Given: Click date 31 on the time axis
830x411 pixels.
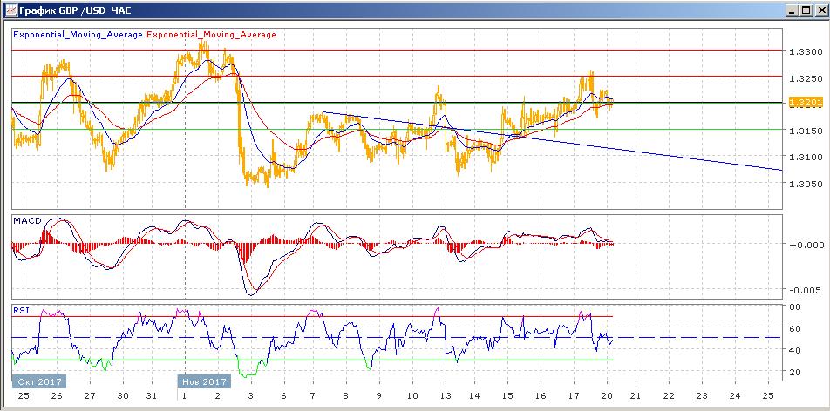Looking at the screenshot, I should click(x=152, y=395).
